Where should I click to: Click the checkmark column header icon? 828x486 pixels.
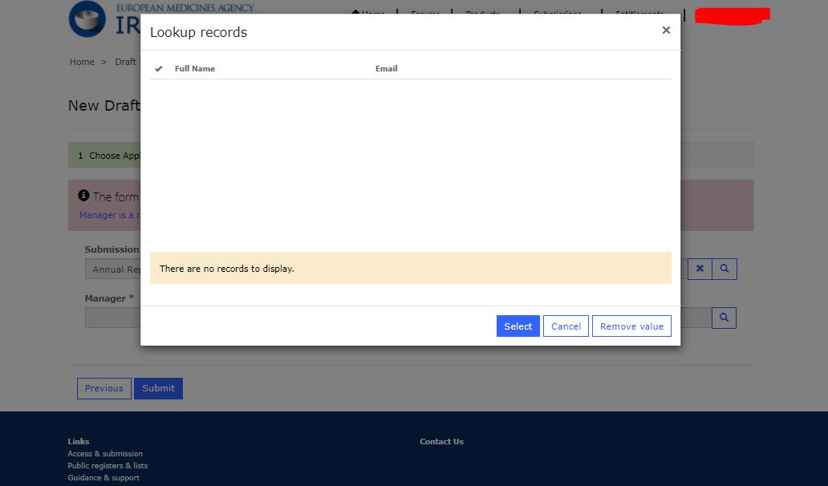tap(158, 69)
